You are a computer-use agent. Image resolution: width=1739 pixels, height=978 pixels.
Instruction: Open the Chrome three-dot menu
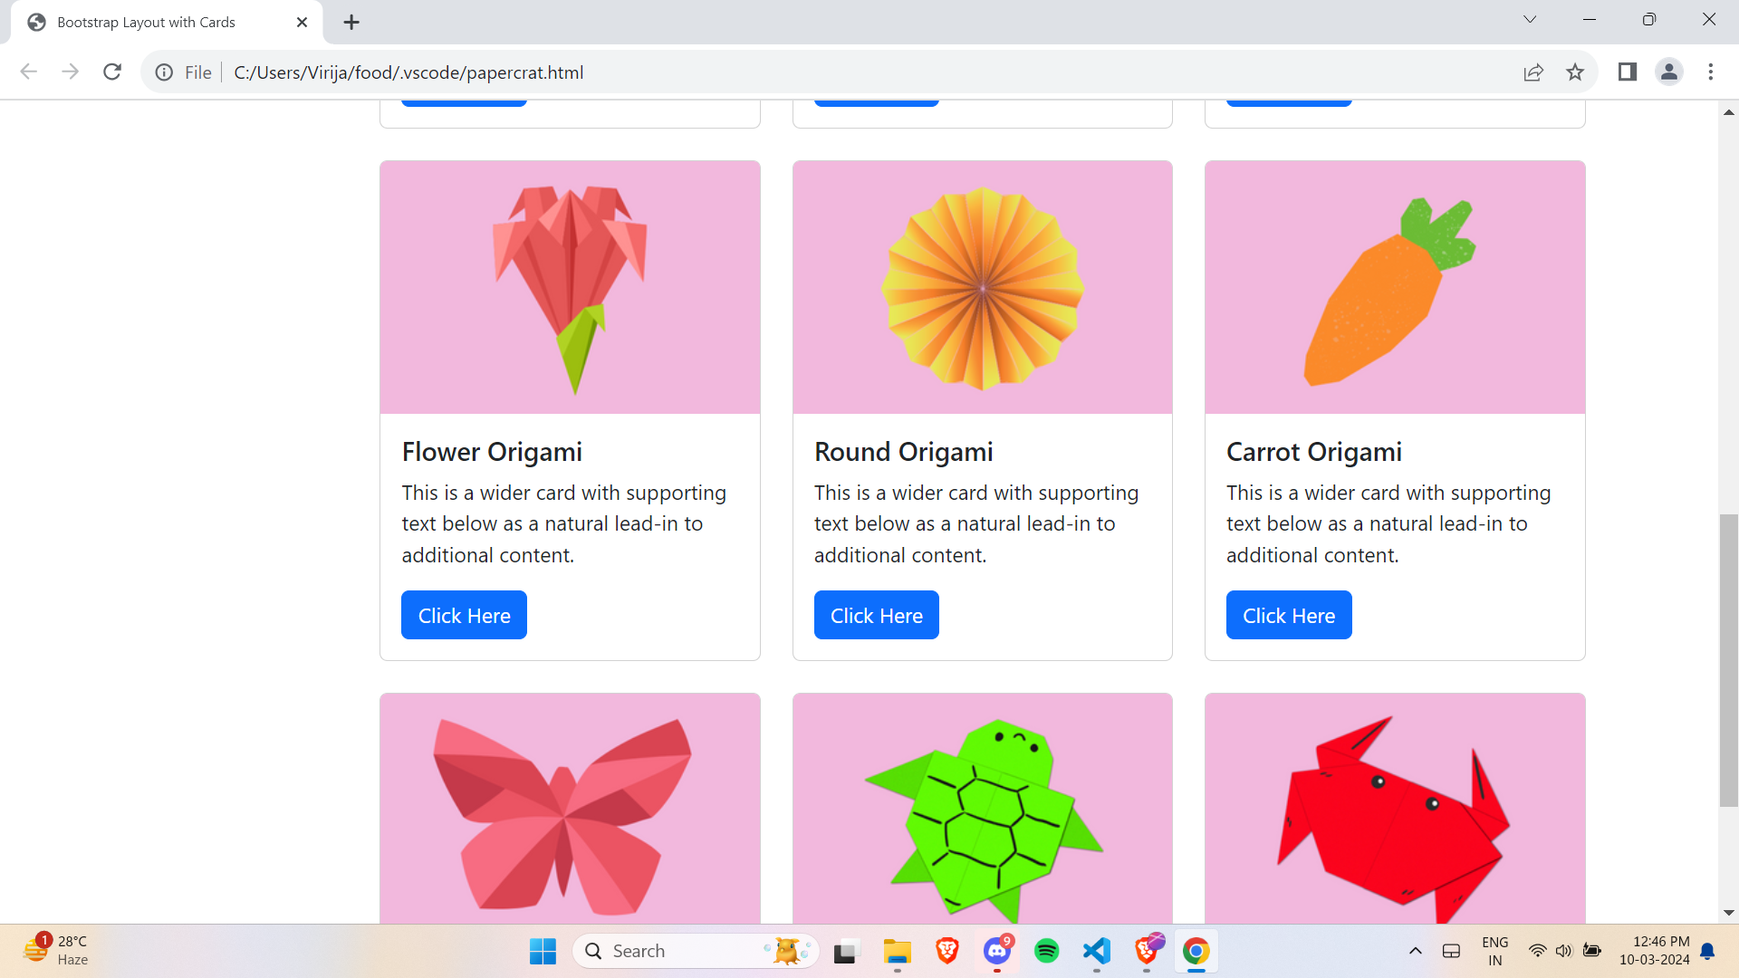[1711, 72]
